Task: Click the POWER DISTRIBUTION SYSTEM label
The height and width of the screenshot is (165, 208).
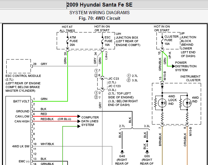Action: [x=186, y=66]
